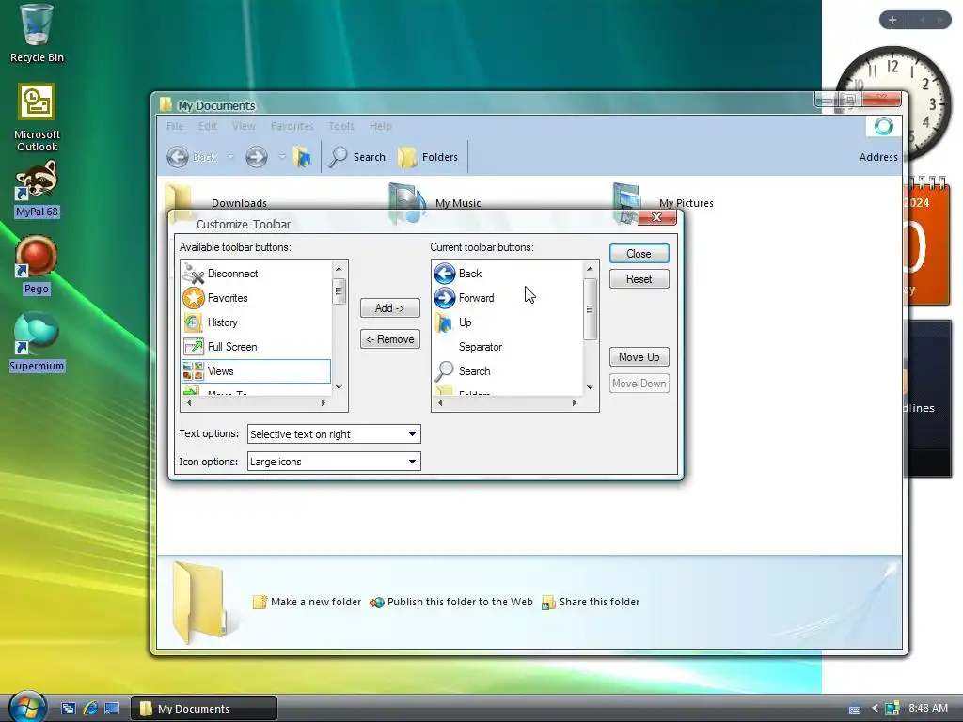Select Disconnect in available buttons list
The width and height of the screenshot is (963, 722).
point(256,274)
